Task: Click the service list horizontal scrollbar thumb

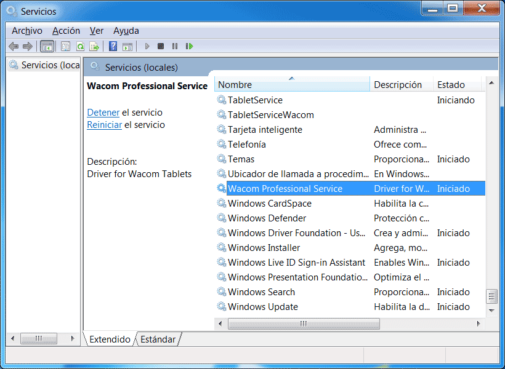Action: 304,323
